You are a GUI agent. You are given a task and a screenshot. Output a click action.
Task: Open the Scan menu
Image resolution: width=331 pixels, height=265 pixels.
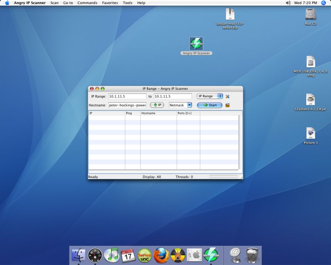pos(55,3)
